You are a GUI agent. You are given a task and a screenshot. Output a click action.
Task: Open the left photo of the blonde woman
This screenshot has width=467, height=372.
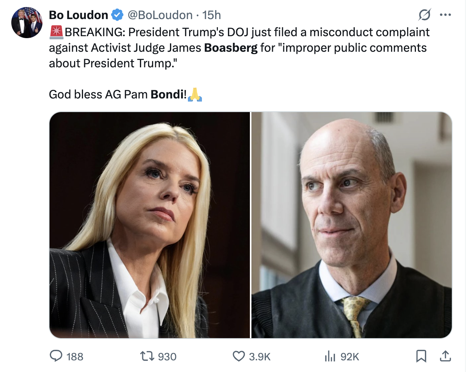tap(149, 225)
